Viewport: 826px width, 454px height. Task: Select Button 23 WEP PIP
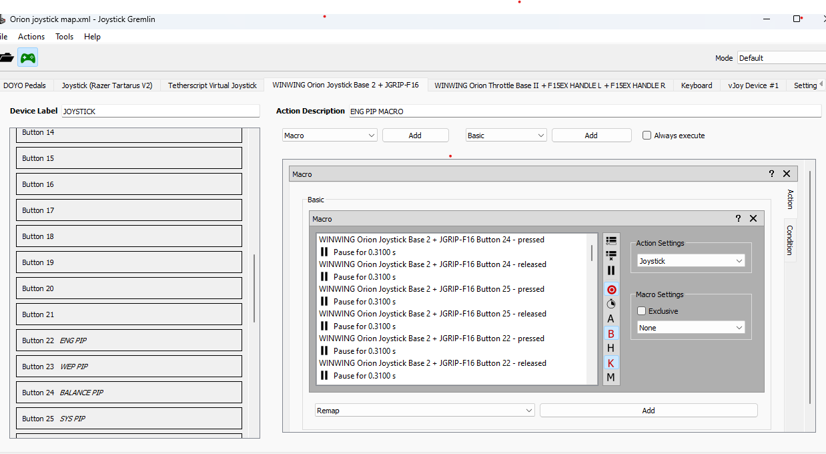(129, 367)
